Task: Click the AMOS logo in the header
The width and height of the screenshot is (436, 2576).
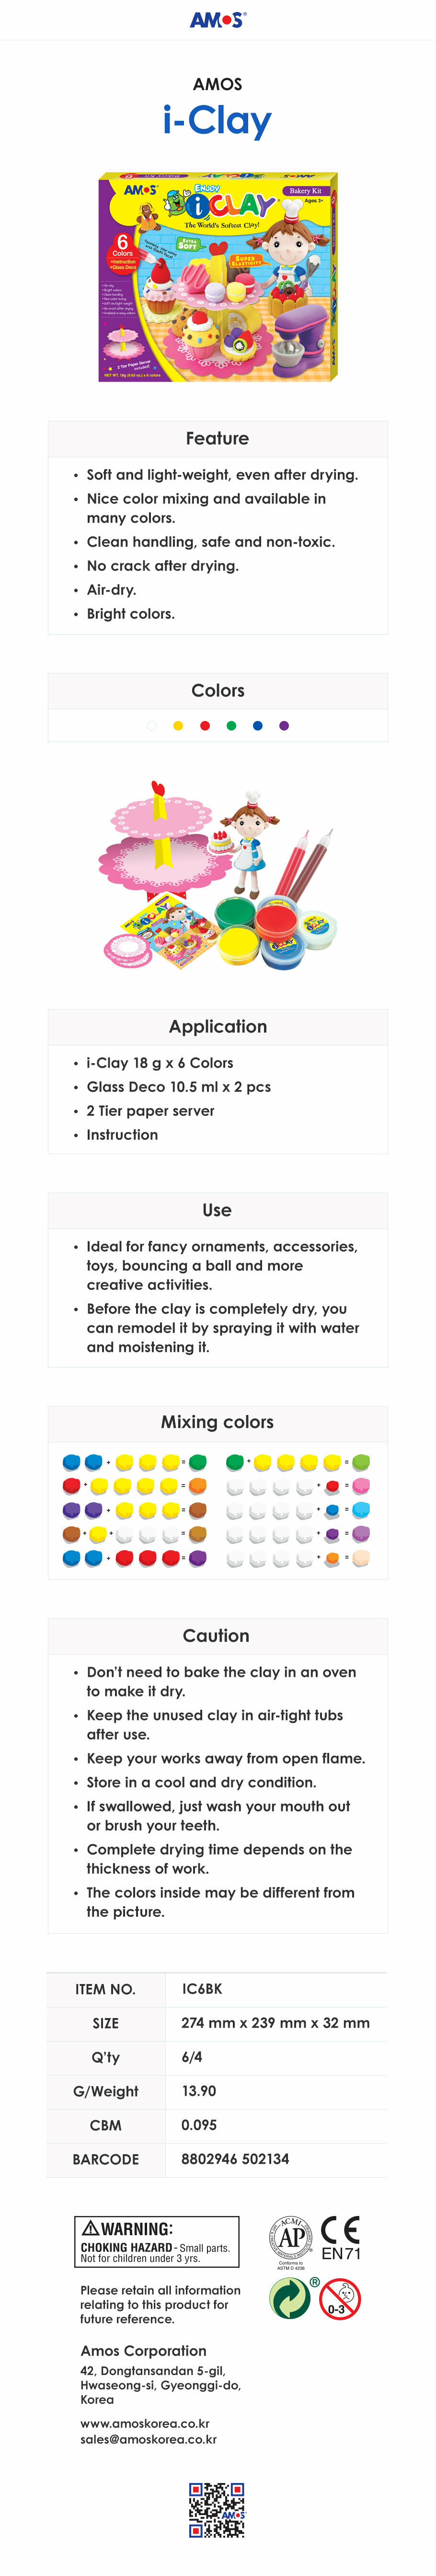Action: [217, 19]
